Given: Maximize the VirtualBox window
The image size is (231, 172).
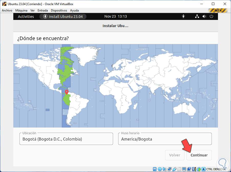Looking at the screenshot, I should point(213,4).
